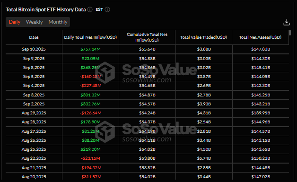Viewport: 297px width, 182px height.
Task: Click the Cumulative Total Net Inflow(USD) header
Action: (x=147, y=37)
